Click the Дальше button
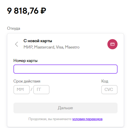 pos(65,108)
